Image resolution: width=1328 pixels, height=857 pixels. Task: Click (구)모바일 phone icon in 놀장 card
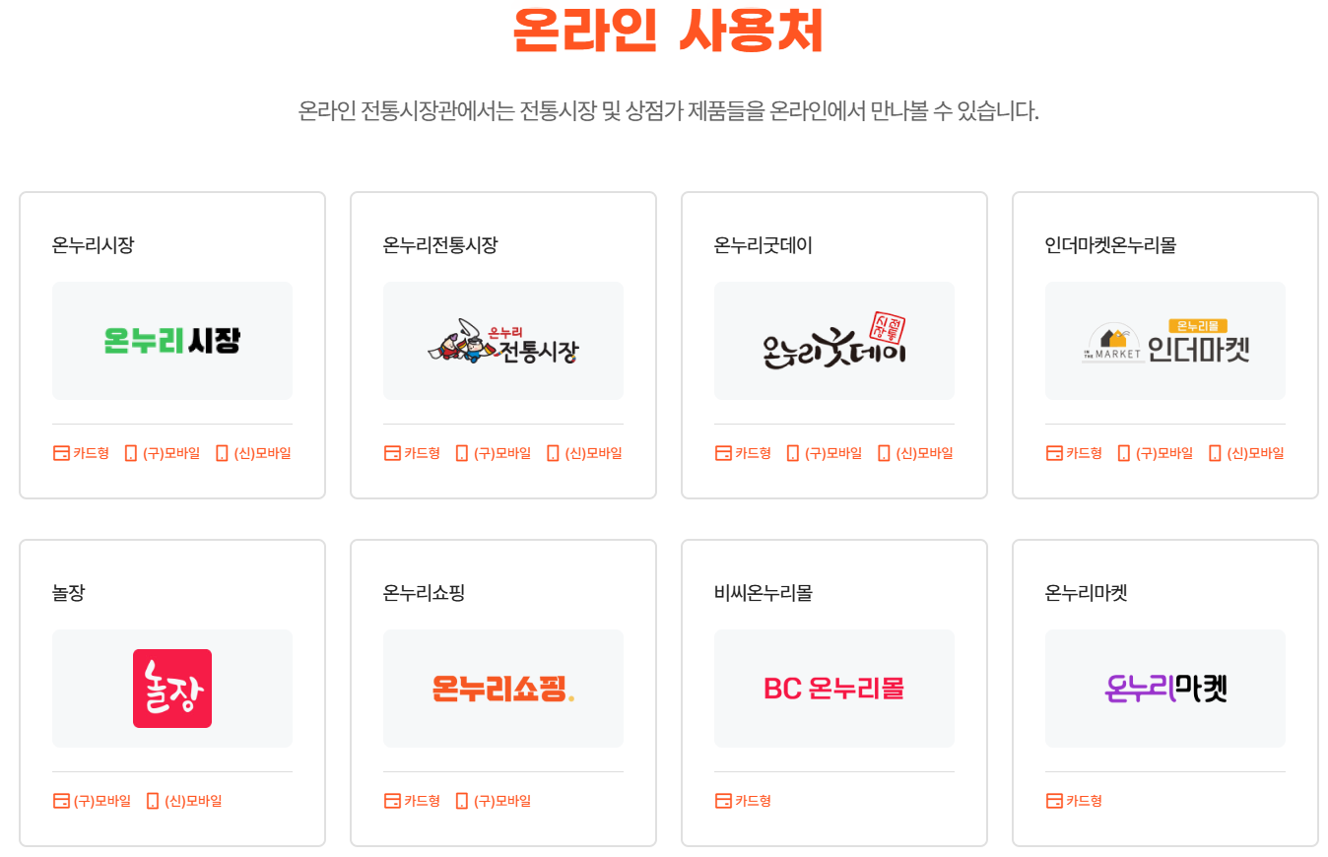61,801
